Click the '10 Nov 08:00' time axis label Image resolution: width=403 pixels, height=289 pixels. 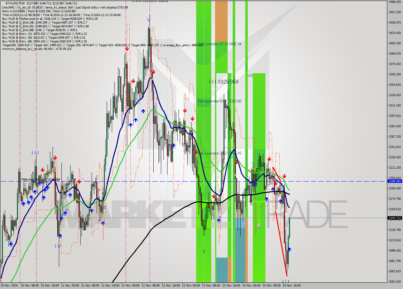point(29,286)
